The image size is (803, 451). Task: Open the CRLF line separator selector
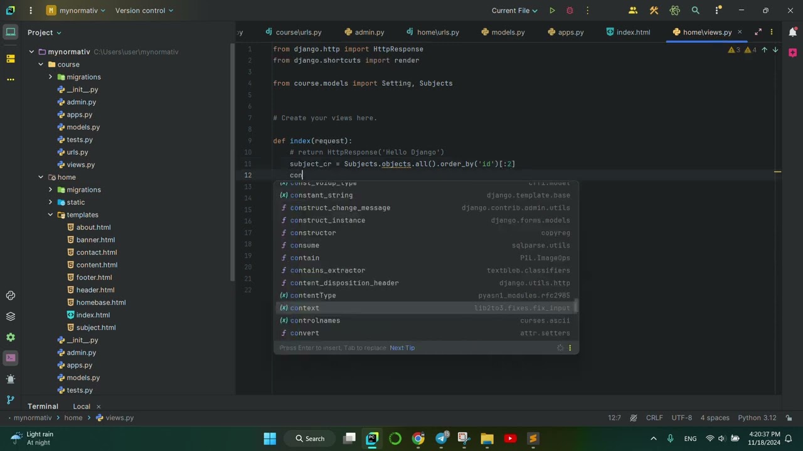pos(654,418)
